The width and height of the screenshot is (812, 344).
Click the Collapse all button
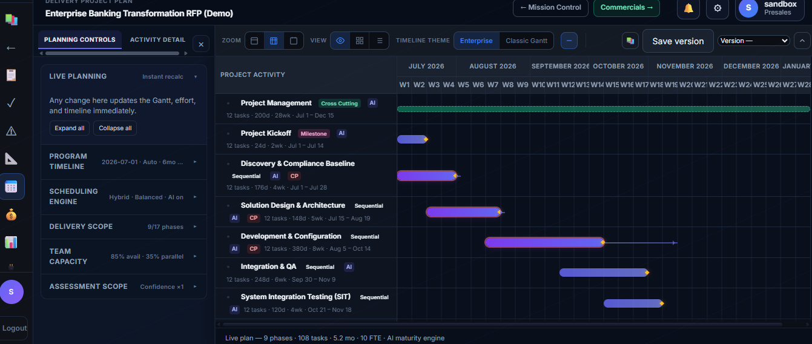pos(115,128)
